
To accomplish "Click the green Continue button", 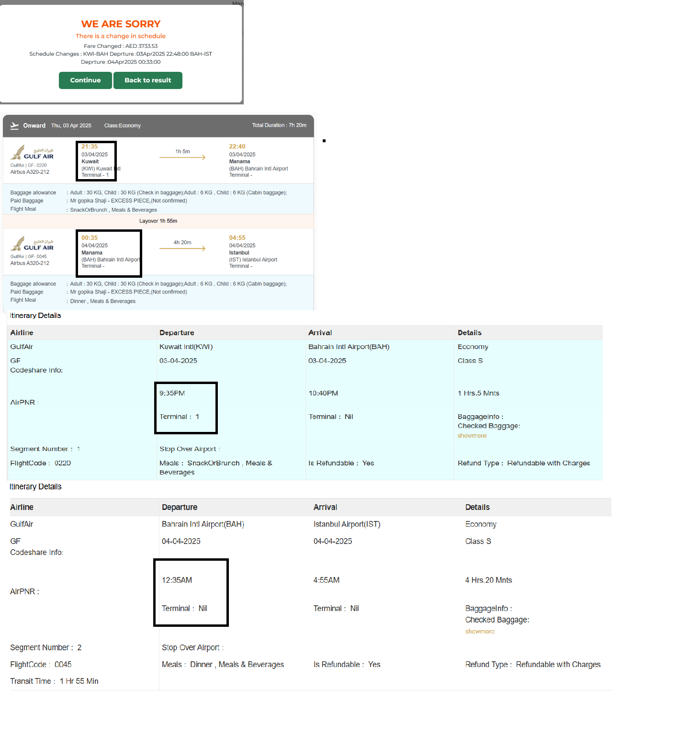I will pyautogui.click(x=85, y=80).
